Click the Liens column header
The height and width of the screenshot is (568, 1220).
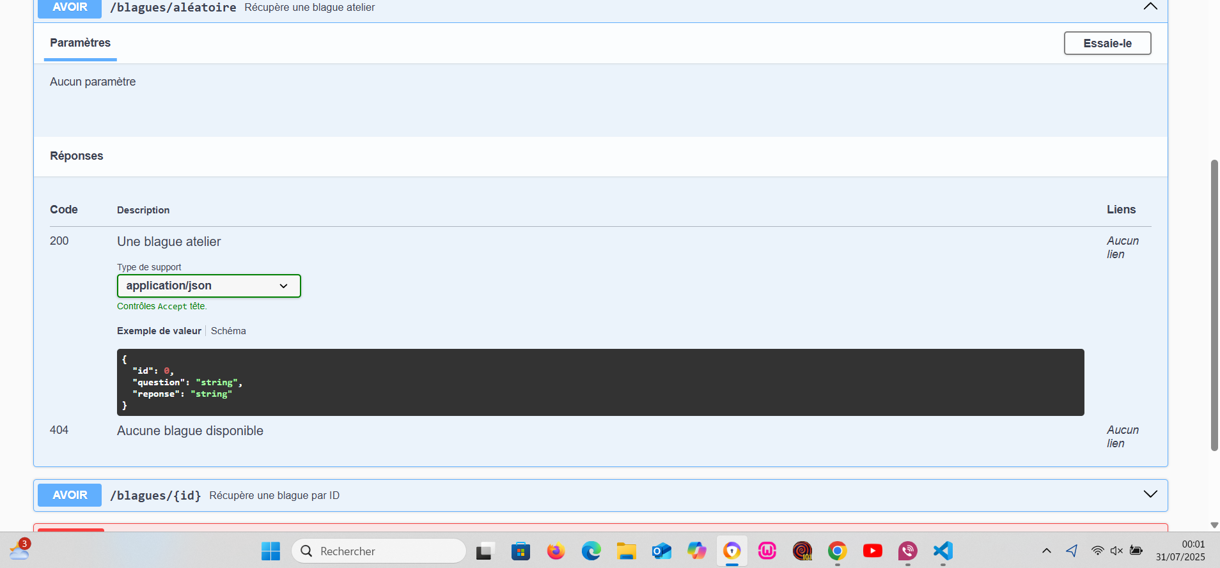click(x=1122, y=210)
